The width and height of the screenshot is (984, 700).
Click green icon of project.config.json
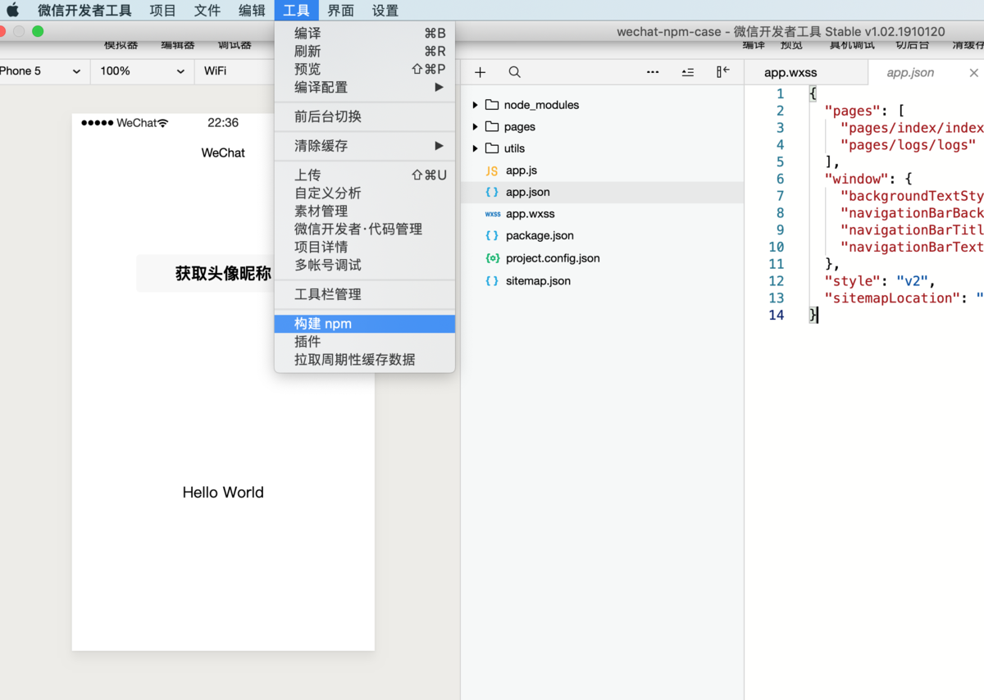492,258
